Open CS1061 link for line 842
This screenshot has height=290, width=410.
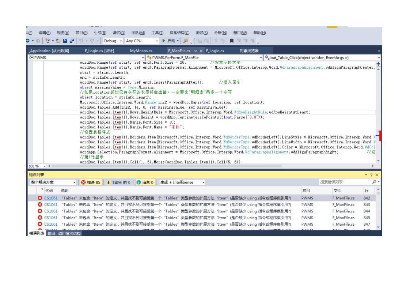(51, 198)
